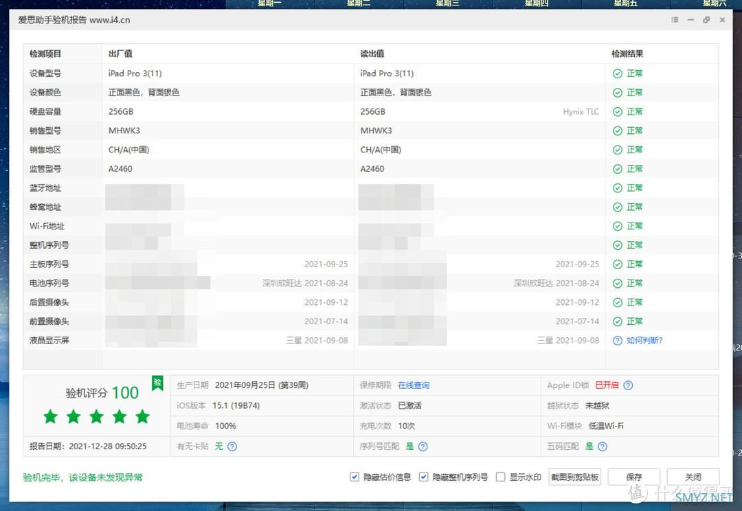Click the 验机评分 100 score
742x511 pixels.
(102, 393)
